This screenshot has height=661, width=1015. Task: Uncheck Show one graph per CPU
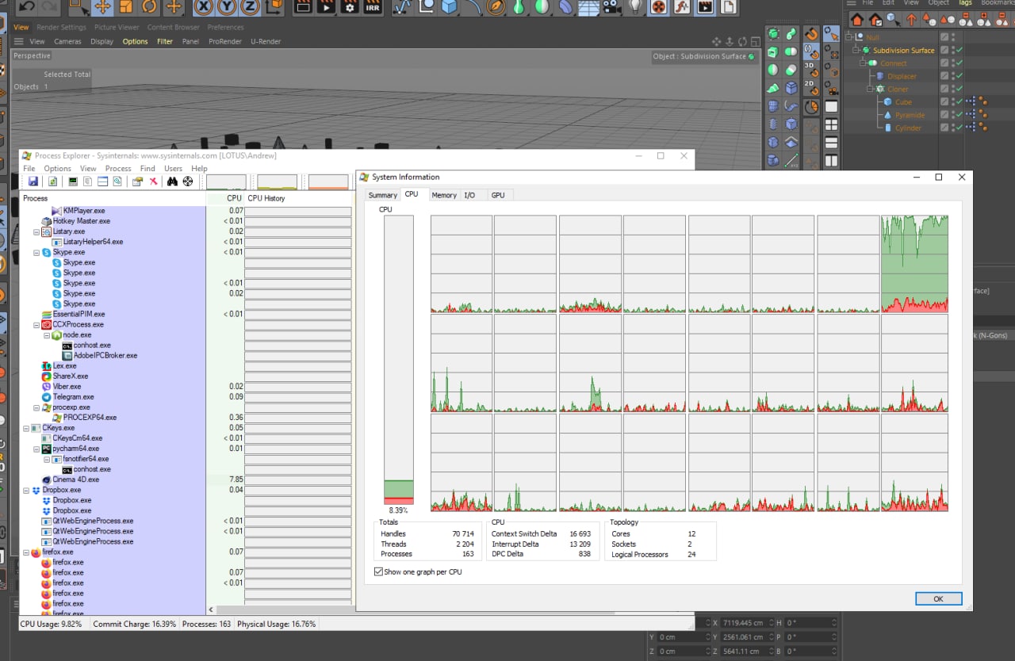click(x=377, y=571)
